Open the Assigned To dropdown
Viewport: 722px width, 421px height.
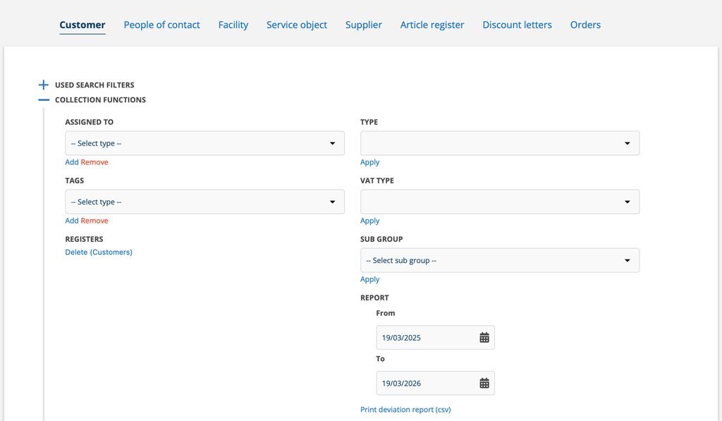[x=204, y=144]
